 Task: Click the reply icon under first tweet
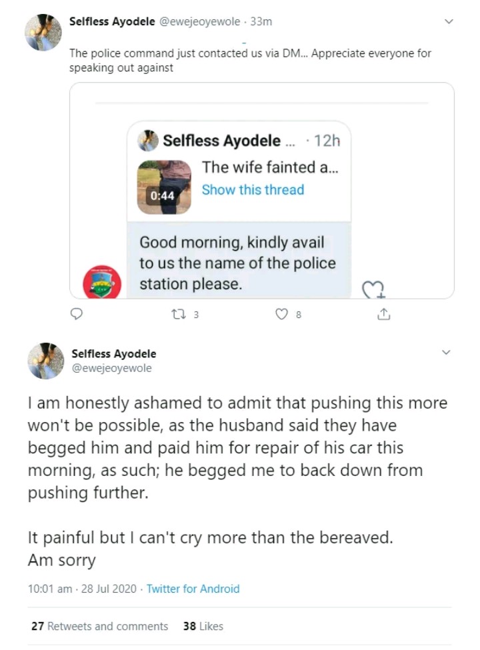tap(76, 315)
